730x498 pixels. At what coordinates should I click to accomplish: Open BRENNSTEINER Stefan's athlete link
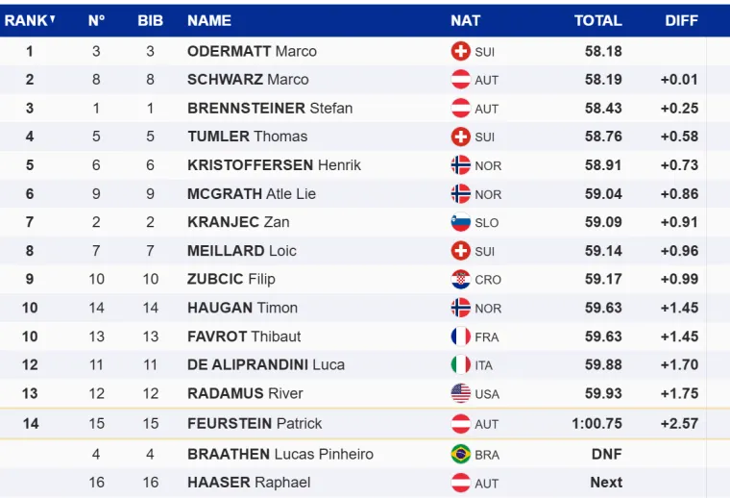(270, 109)
